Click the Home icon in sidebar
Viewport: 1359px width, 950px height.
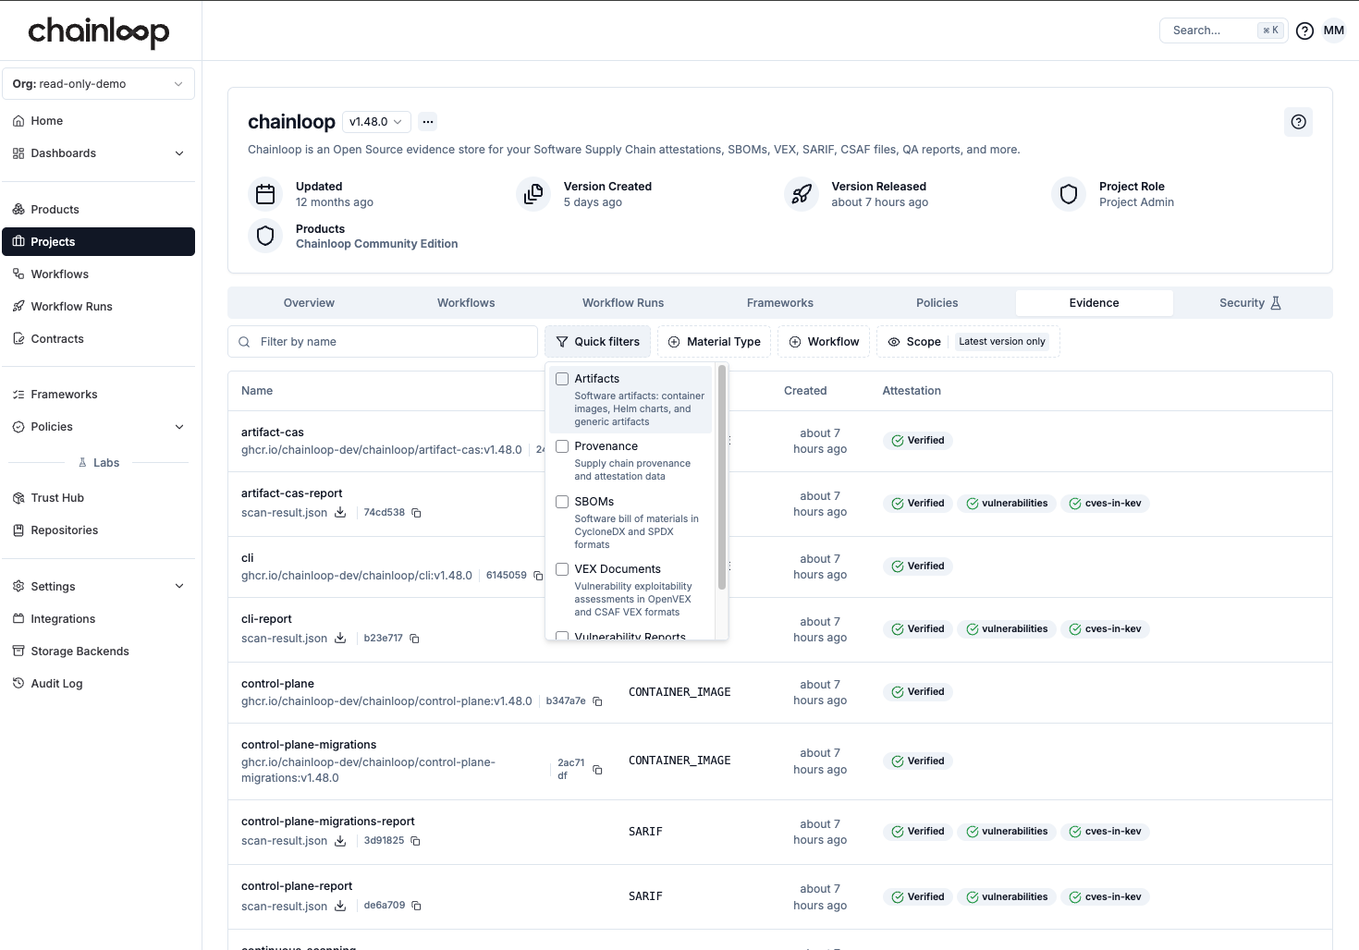pyautogui.click(x=18, y=121)
